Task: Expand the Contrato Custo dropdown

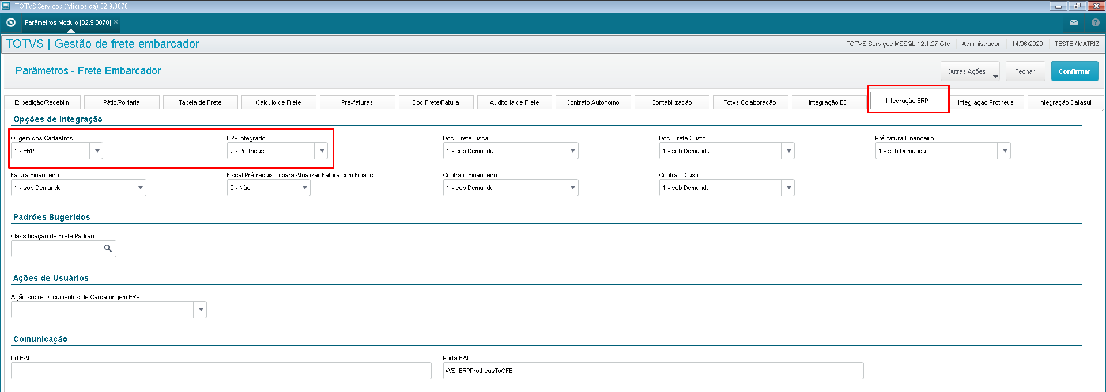Action: tap(788, 188)
